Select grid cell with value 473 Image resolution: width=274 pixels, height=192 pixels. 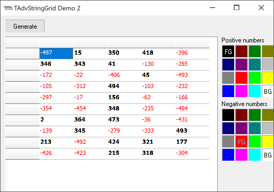tap(124, 120)
